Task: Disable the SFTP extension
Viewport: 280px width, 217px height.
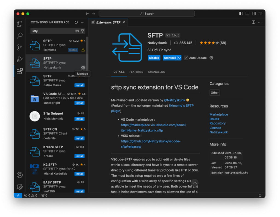Action: click(x=154, y=58)
